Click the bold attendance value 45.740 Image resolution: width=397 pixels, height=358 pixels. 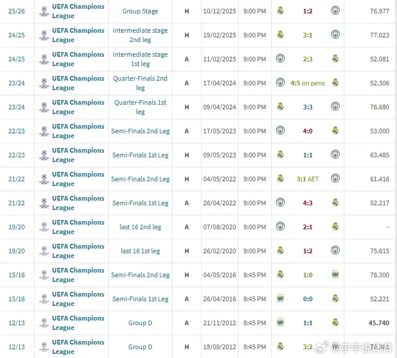(379, 323)
